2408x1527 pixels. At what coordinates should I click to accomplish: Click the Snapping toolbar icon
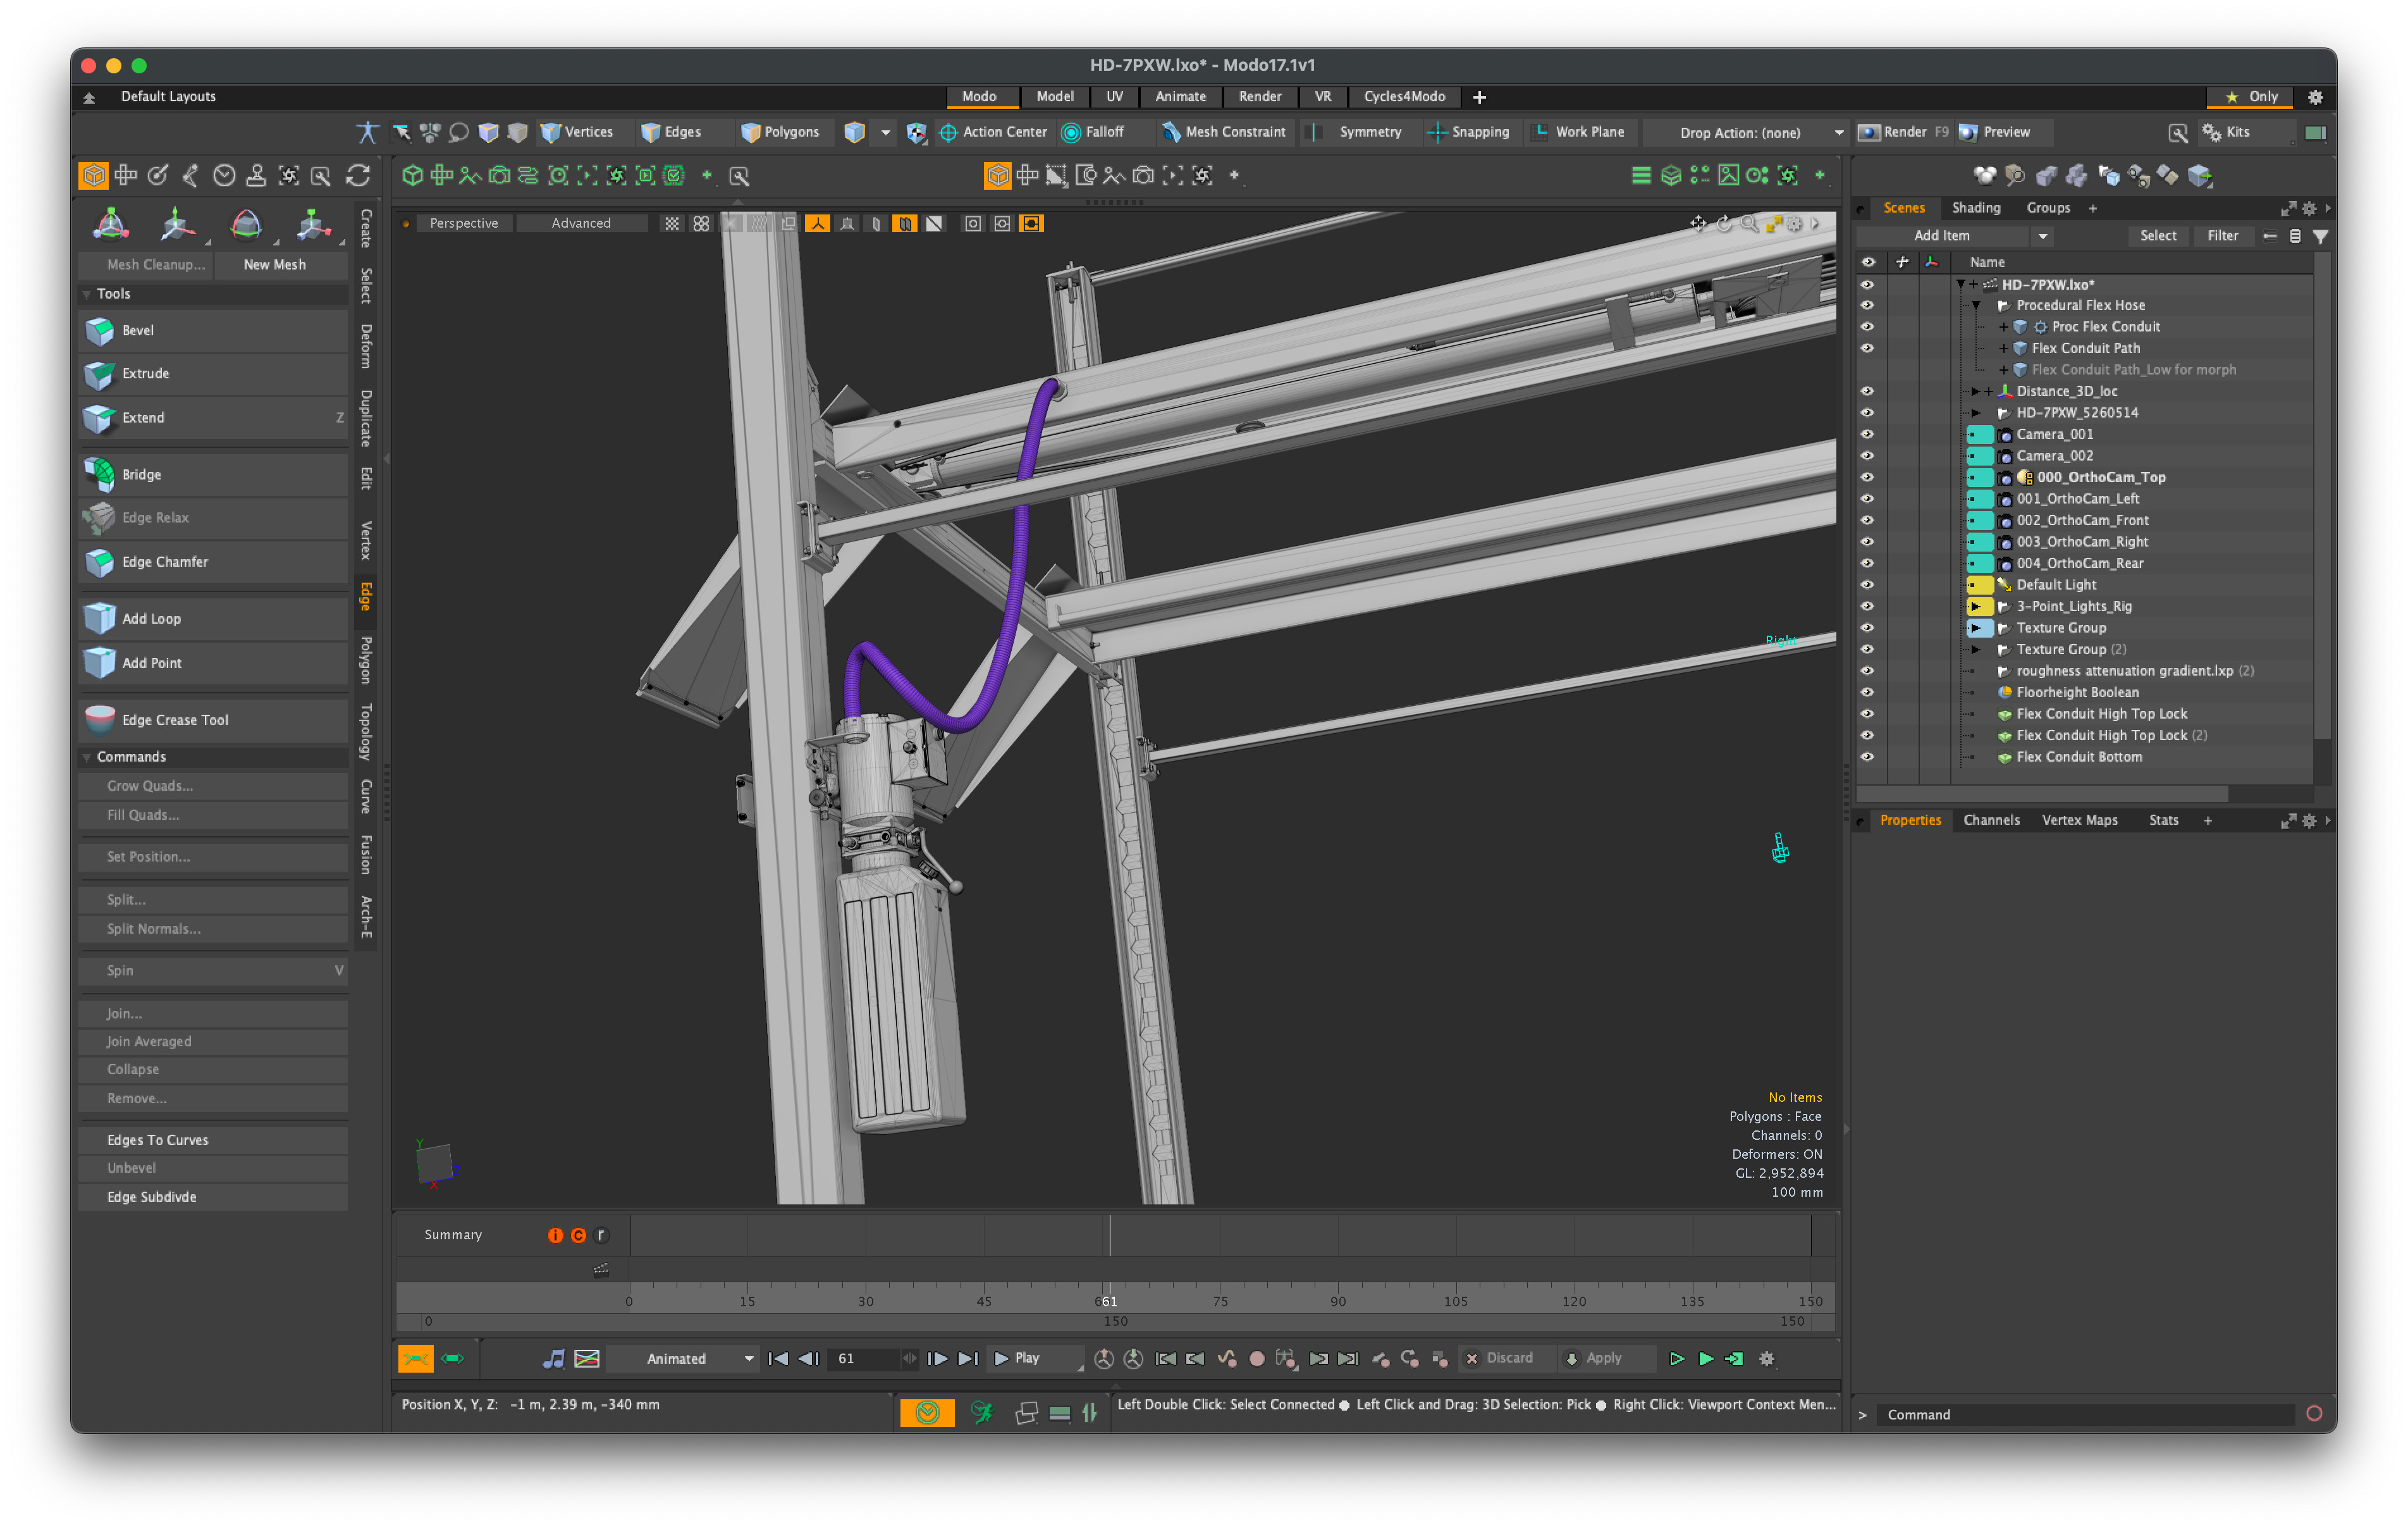(1437, 132)
